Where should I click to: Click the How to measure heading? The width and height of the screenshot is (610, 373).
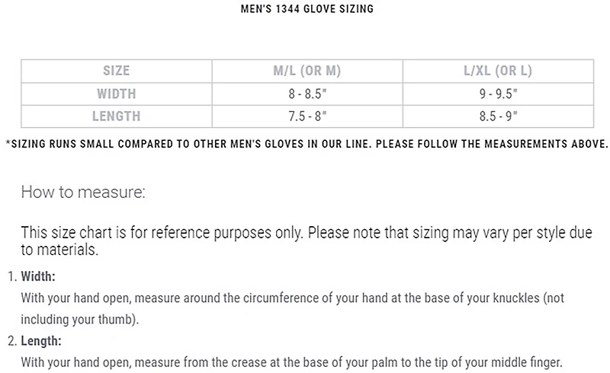(83, 192)
